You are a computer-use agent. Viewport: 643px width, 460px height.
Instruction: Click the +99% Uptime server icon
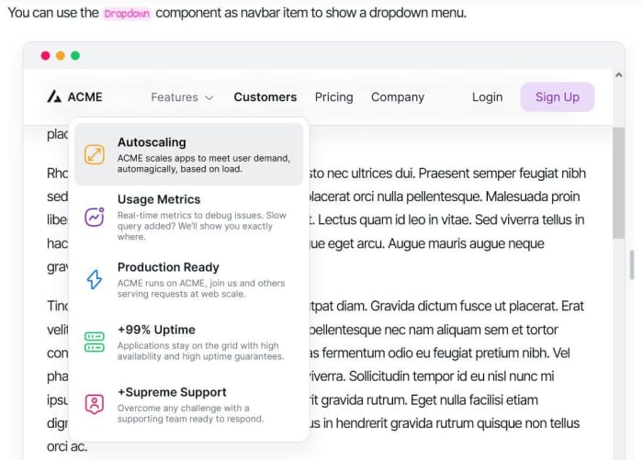coord(95,342)
